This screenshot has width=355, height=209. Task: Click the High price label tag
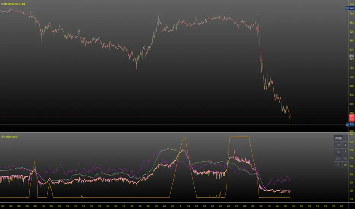350,8
